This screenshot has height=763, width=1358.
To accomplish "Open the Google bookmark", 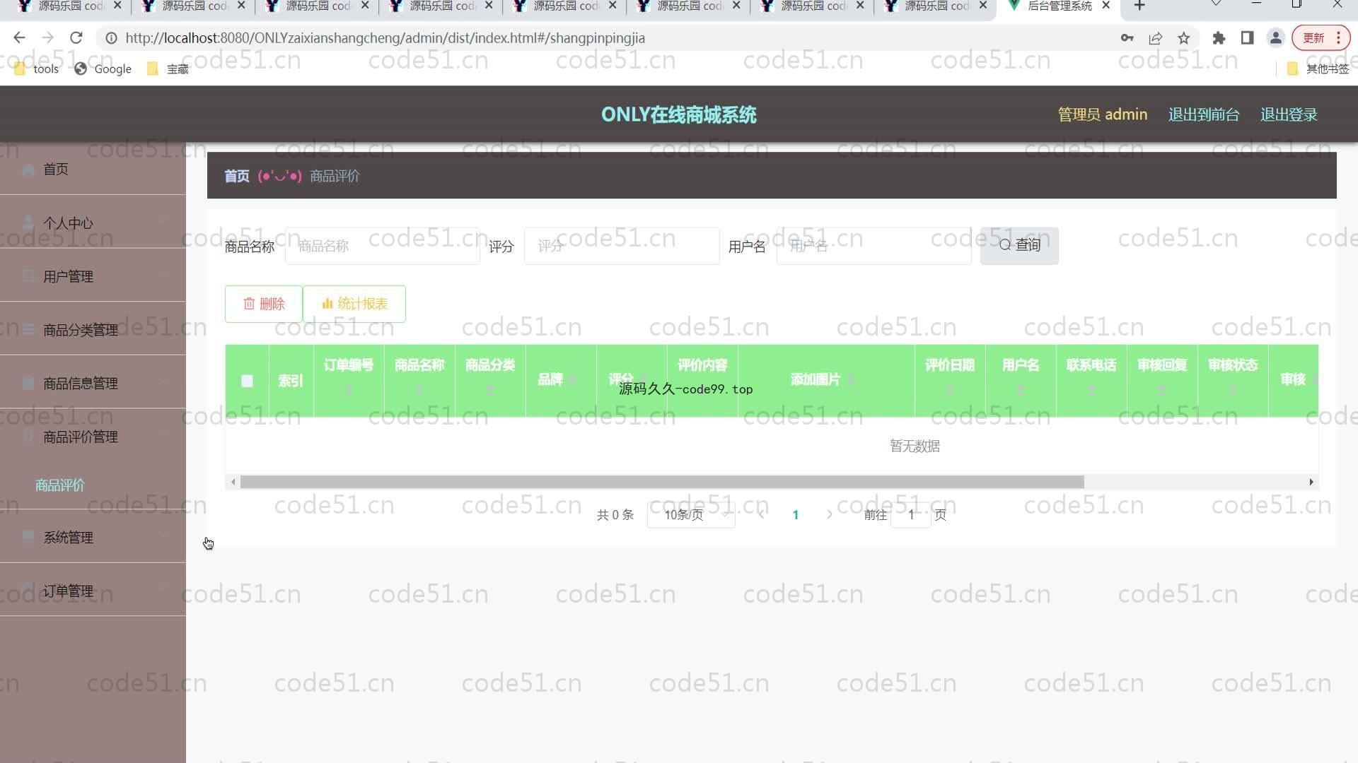I will [103, 69].
